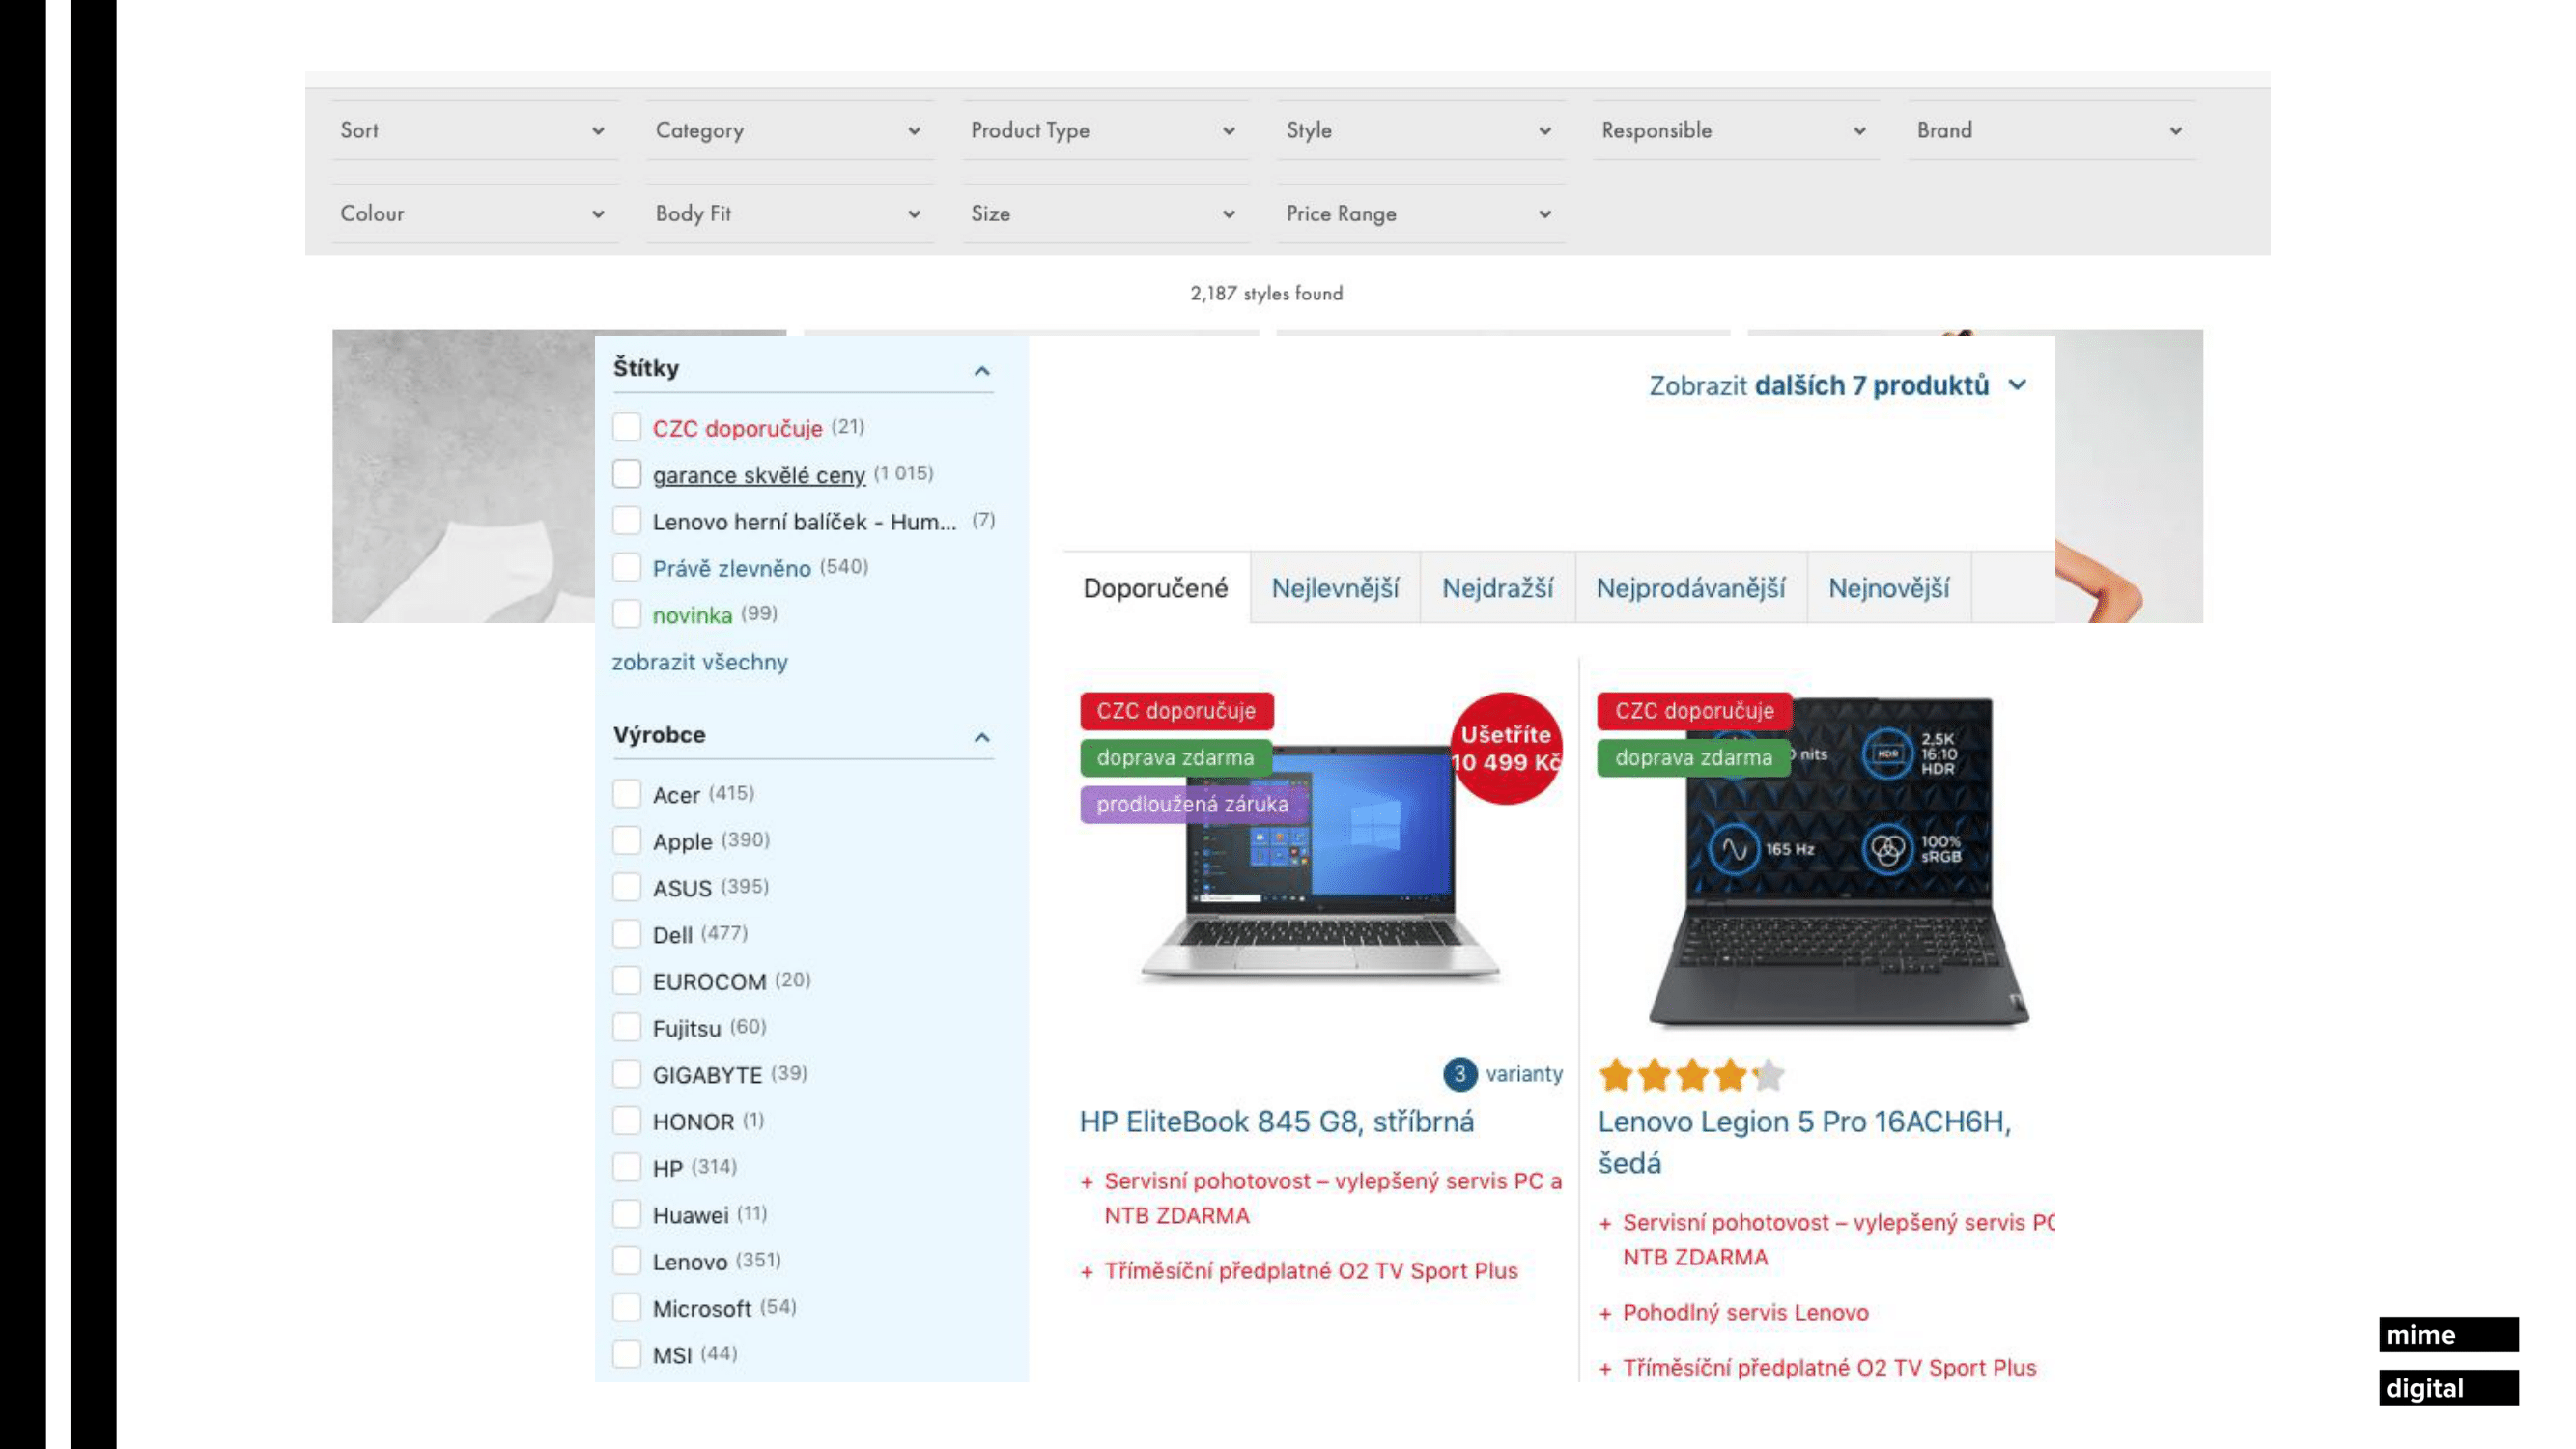Open the Category dropdown
This screenshot has height=1449, width=2576.
click(x=789, y=130)
